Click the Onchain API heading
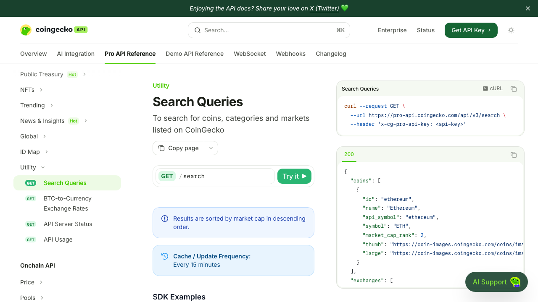Image resolution: width=538 pixels, height=302 pixels. (x=37, y=266)
